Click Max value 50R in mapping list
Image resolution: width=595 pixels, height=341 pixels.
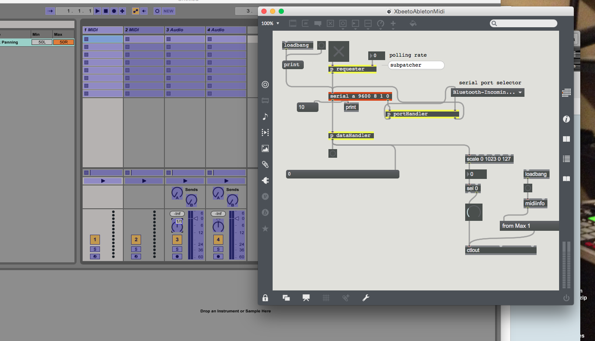click(x=64, y=42)
